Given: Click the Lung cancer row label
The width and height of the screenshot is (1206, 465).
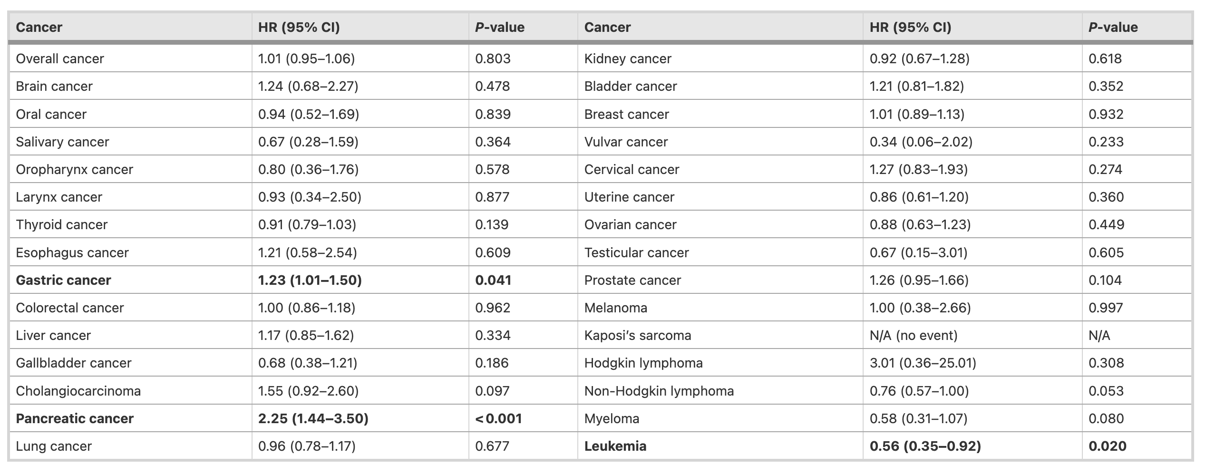Looking at the screenshot, I should pos(53,446).
